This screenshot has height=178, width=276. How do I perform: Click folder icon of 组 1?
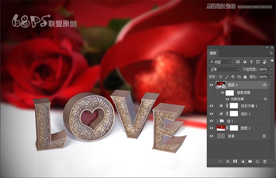click(222, 121)
